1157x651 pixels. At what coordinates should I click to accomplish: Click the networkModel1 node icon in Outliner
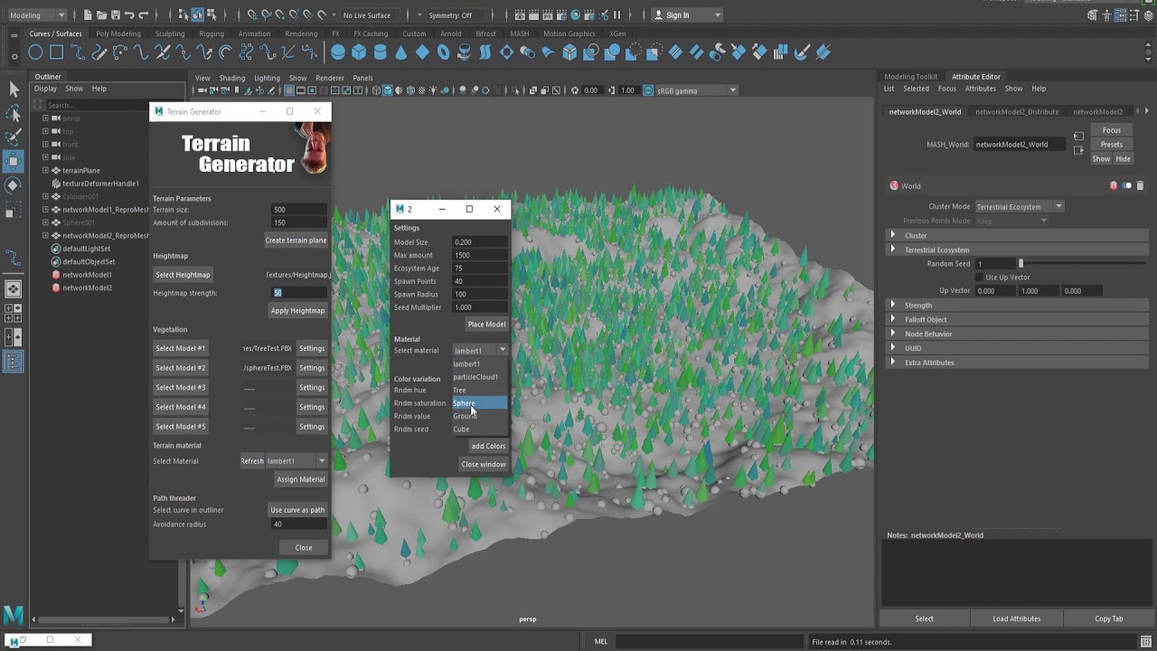56,275
